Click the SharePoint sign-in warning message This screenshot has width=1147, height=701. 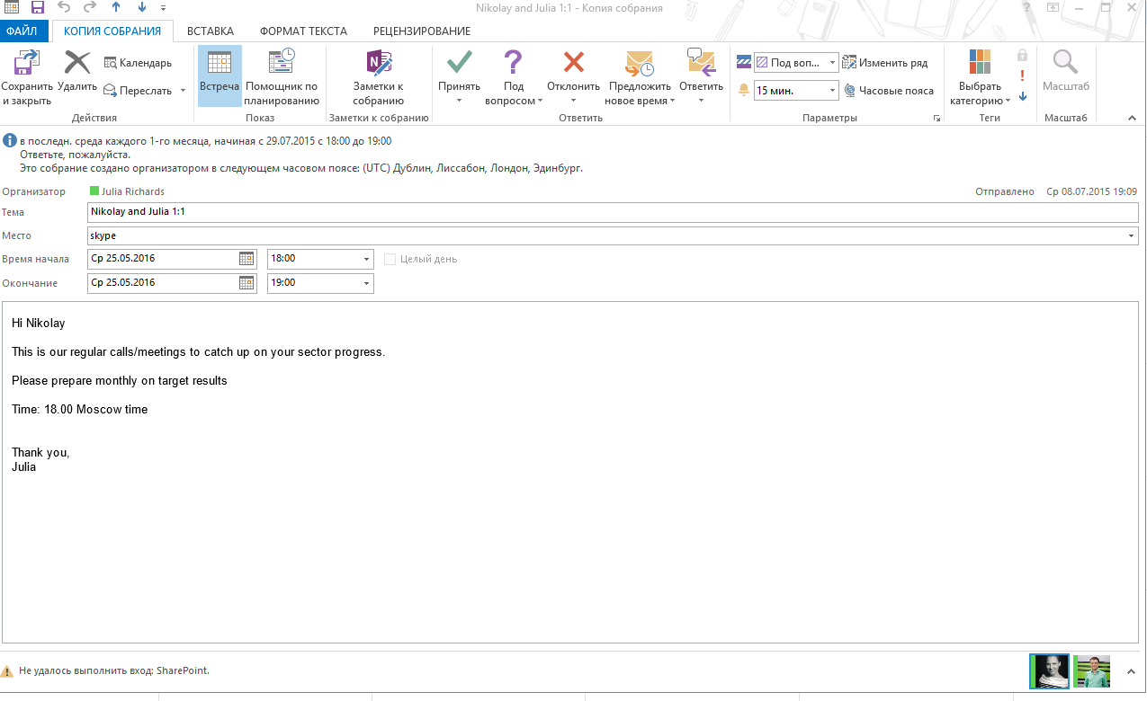coord(114,670)
